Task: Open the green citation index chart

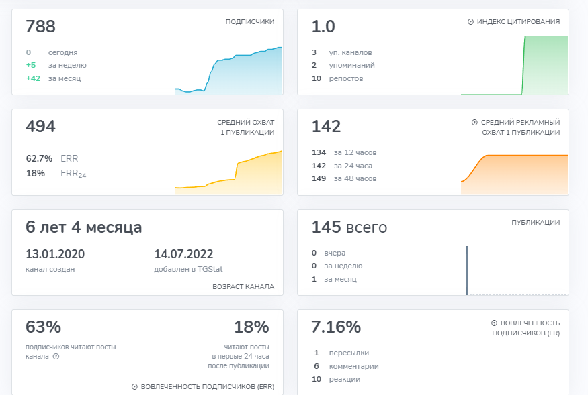Action: coord(514,65)
